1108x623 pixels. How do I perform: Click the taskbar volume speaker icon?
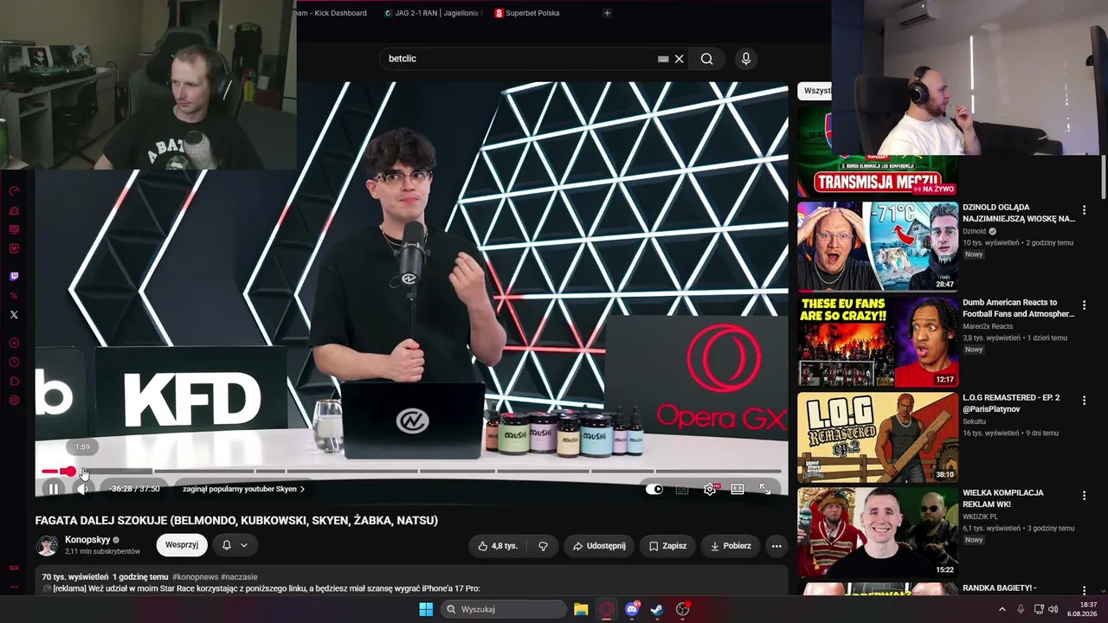(1053, 609)
